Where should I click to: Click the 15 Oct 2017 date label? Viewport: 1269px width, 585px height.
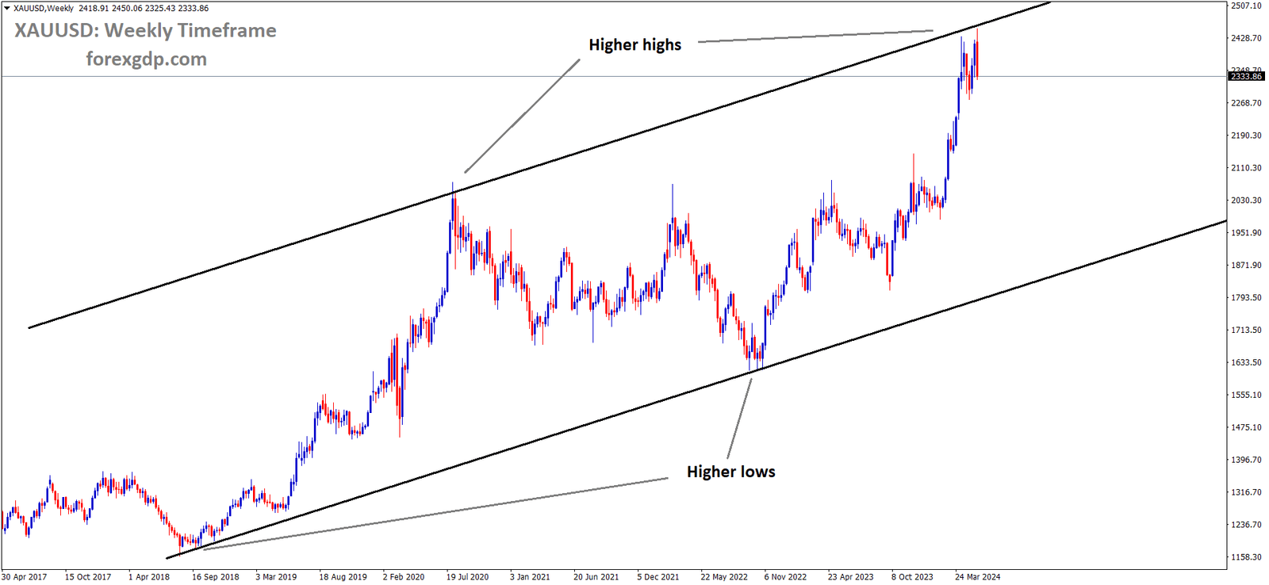pyautogui.click(x=88, y=577)
